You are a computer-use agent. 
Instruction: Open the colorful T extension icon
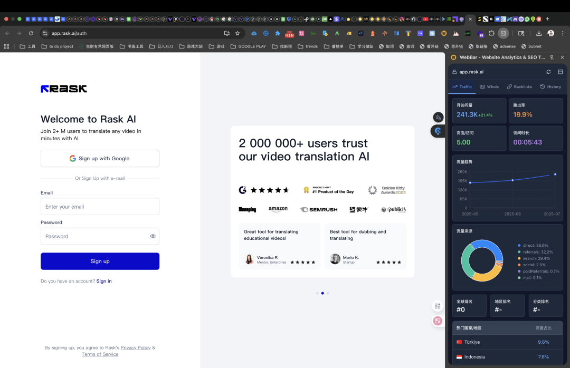[x=408, y=33]
